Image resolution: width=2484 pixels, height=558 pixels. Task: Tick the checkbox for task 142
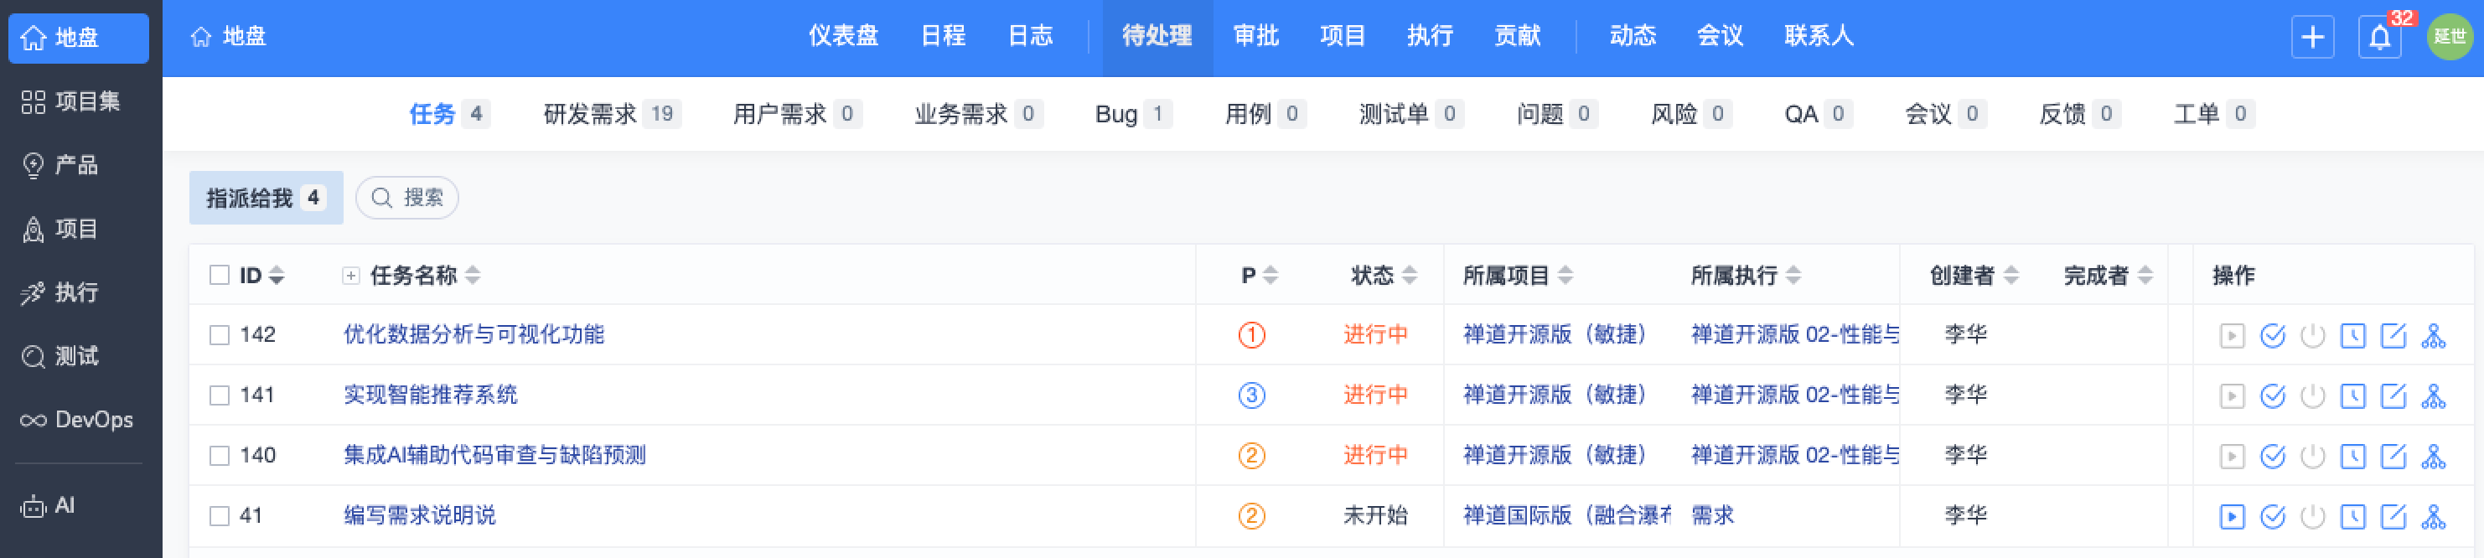[220, 335]
